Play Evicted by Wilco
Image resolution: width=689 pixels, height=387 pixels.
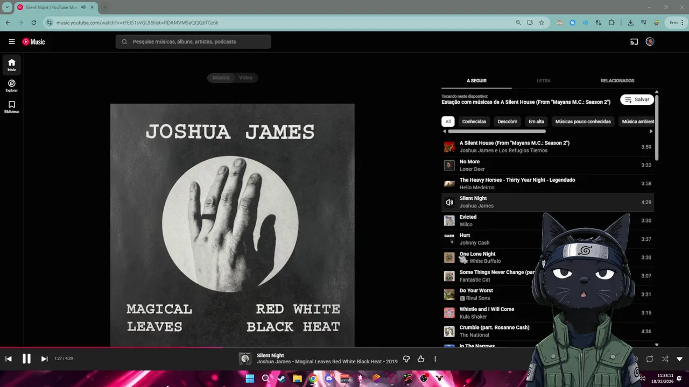pyautogui.click(x=547, y=220)
